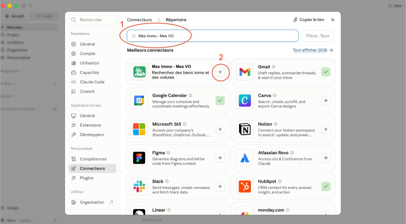
Task: Open the Filtre : Tous dropdown
Action: coord(318,36)
